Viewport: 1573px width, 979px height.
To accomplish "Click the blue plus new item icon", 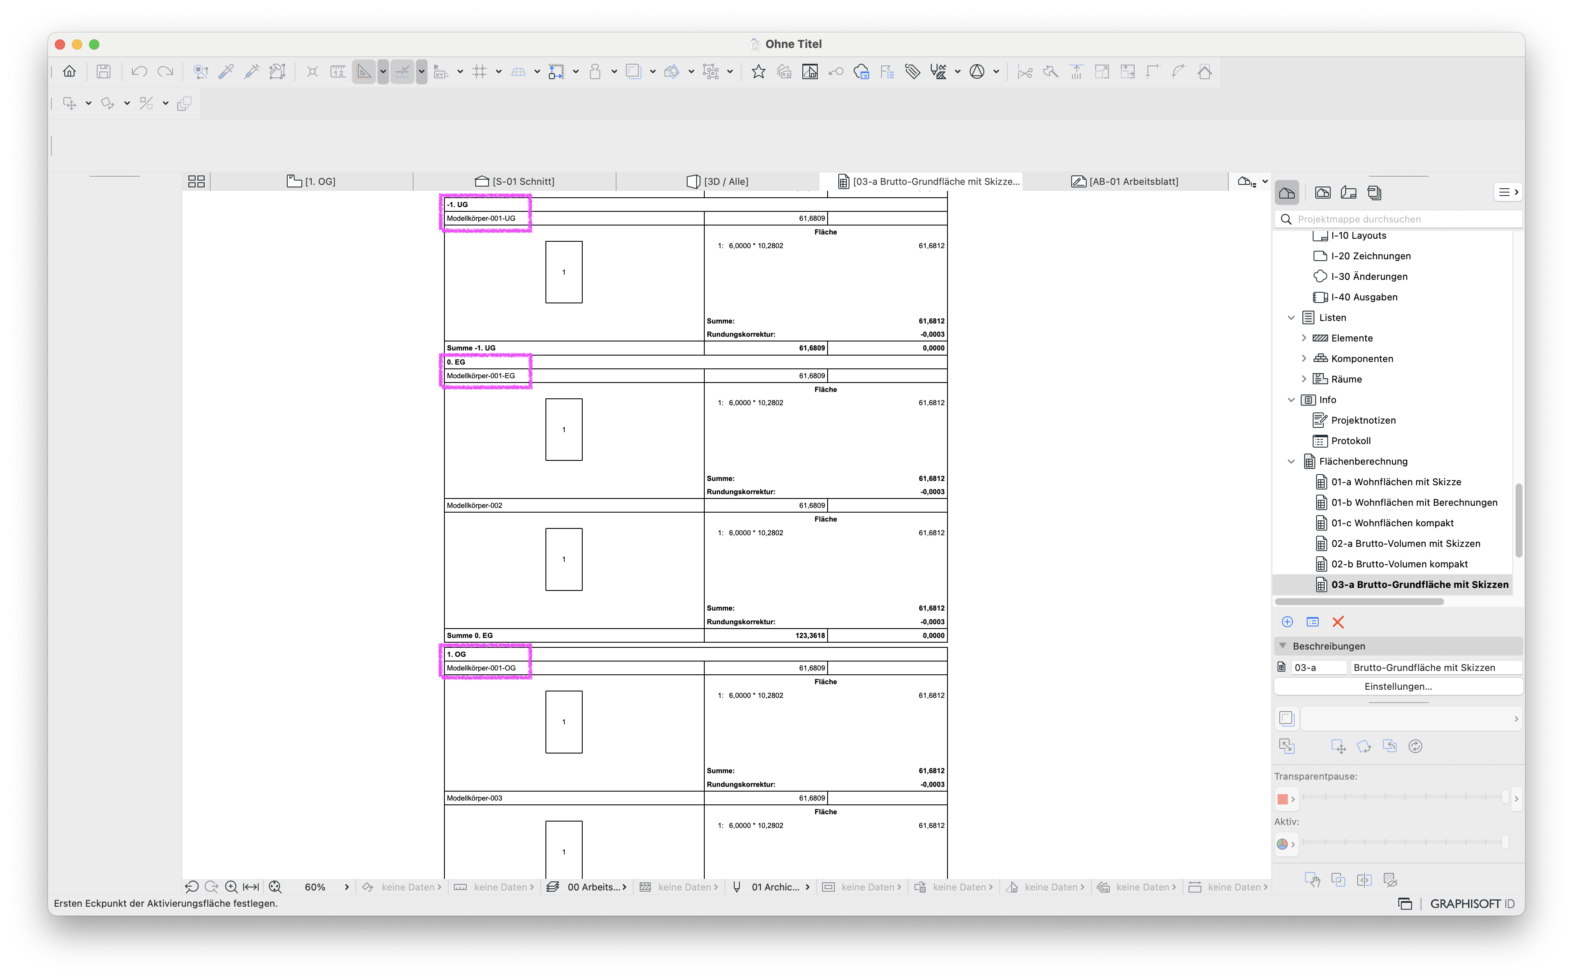I will (x=1287, y=622).
